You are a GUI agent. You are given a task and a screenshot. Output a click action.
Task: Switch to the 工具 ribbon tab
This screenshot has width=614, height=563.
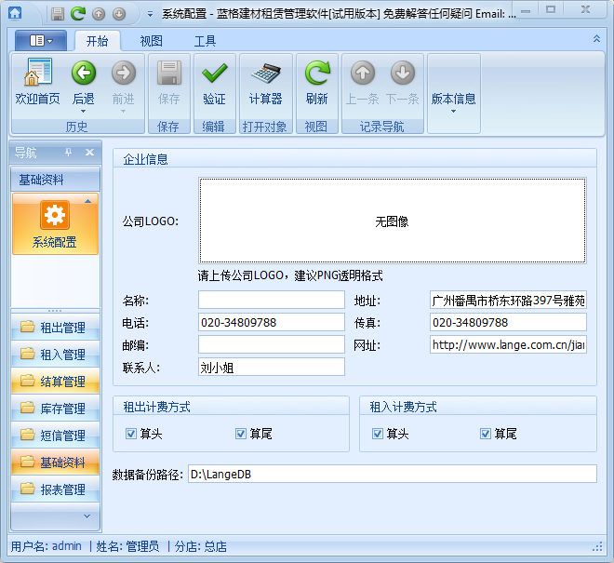click(205, 41)
